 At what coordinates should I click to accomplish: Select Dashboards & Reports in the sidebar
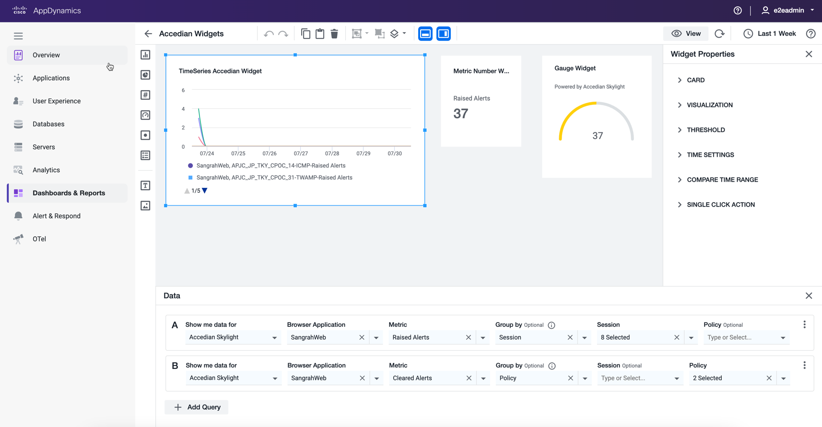68,193
